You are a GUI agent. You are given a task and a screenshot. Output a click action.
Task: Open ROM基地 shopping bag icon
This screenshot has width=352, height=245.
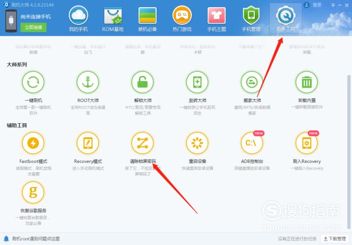point(113,15)
